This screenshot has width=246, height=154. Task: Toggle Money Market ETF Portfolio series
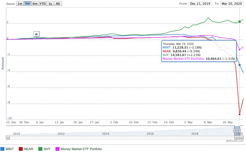pos(79,149)
